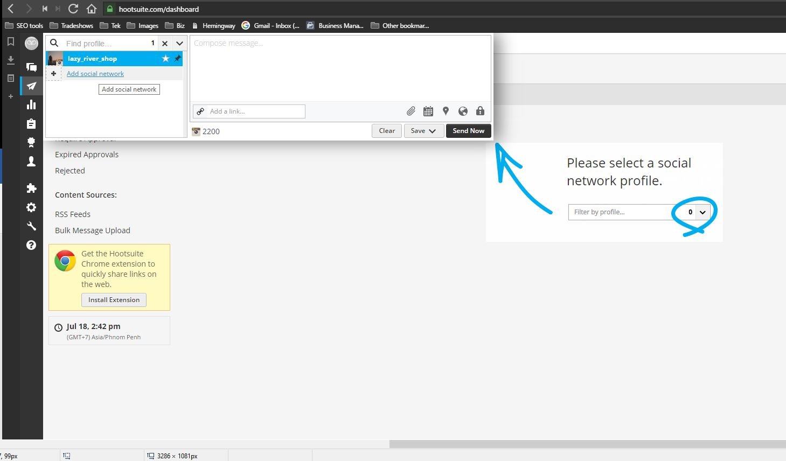This screenshot has height=461, width=786.
Task: Open the Hootsuite owl profile avatar
Action: tap(31, 43)
